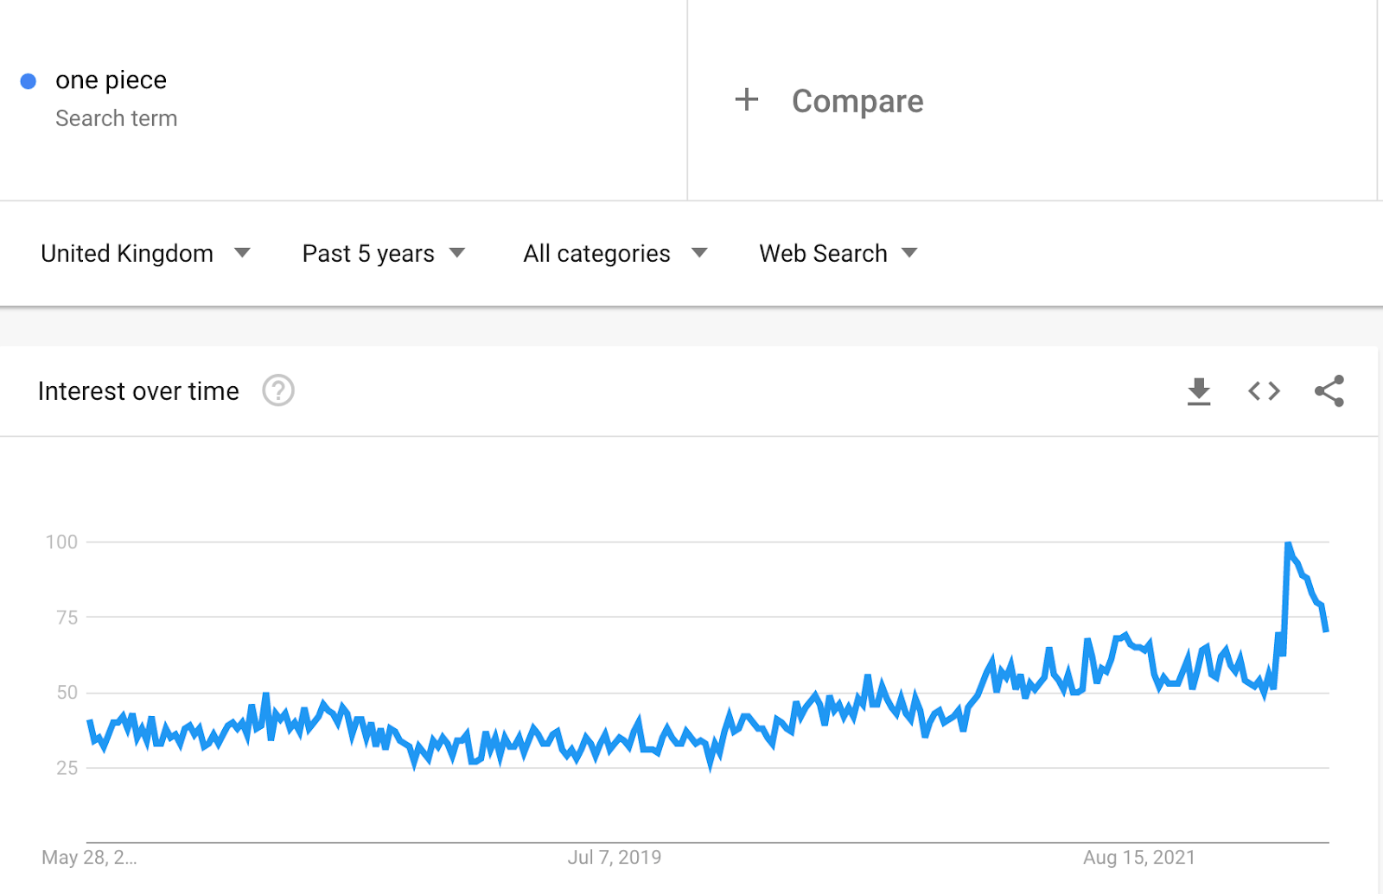Screen dimensions: 1383x894
Task: Click the dropdown arrow next to Web Search
Action: (909, 253)
